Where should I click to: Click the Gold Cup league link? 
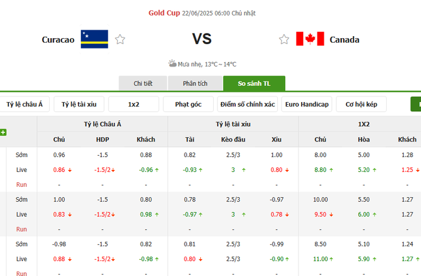pos(163,13)
